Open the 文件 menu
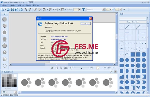The height and width of the screenshot is (97, 150). pos(5,5)
